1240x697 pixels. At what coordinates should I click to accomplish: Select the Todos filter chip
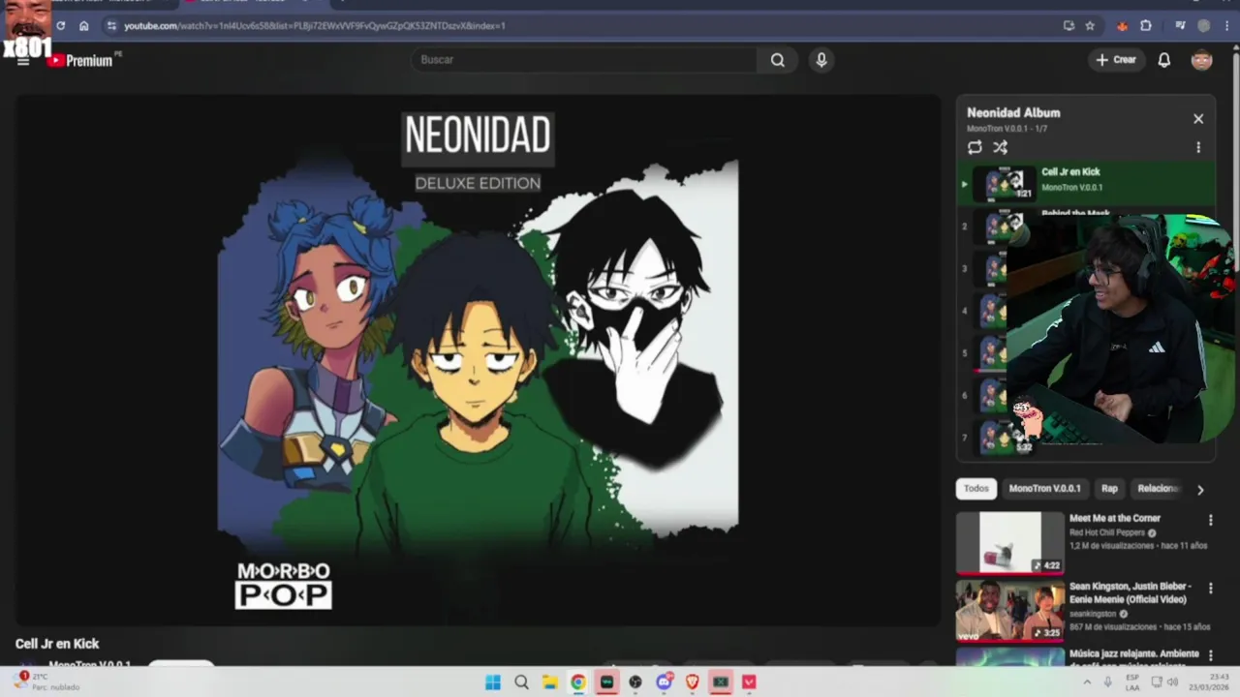click(976, 489)
